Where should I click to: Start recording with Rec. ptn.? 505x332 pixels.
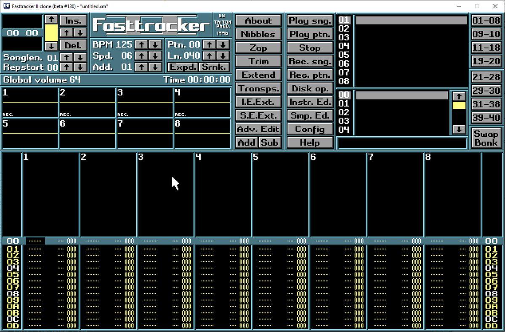[x=310, y=75]
